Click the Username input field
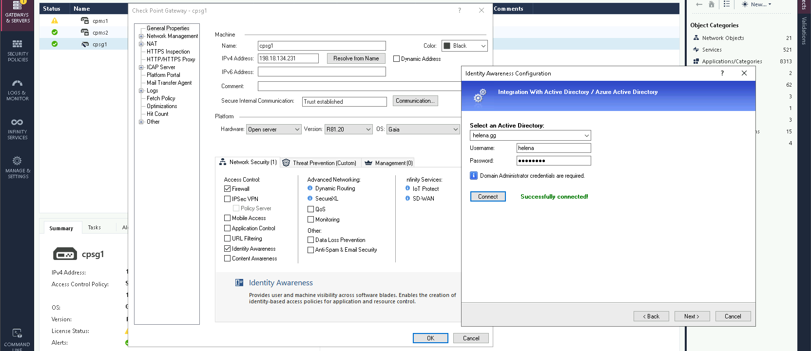 point(553,148)
